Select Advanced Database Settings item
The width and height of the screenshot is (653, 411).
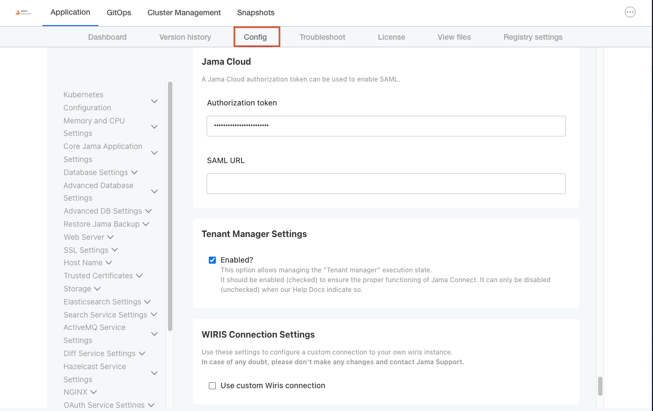(x=98, y=191)
